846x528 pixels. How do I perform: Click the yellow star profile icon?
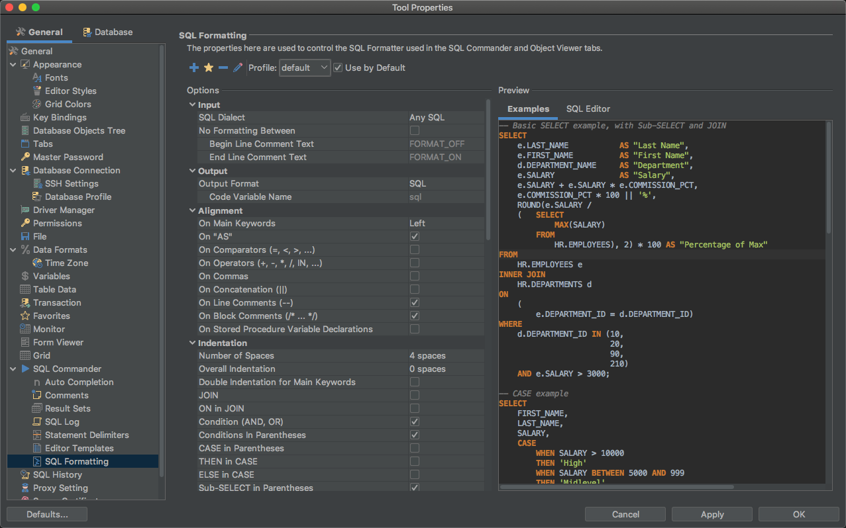(x=209, y=67)
